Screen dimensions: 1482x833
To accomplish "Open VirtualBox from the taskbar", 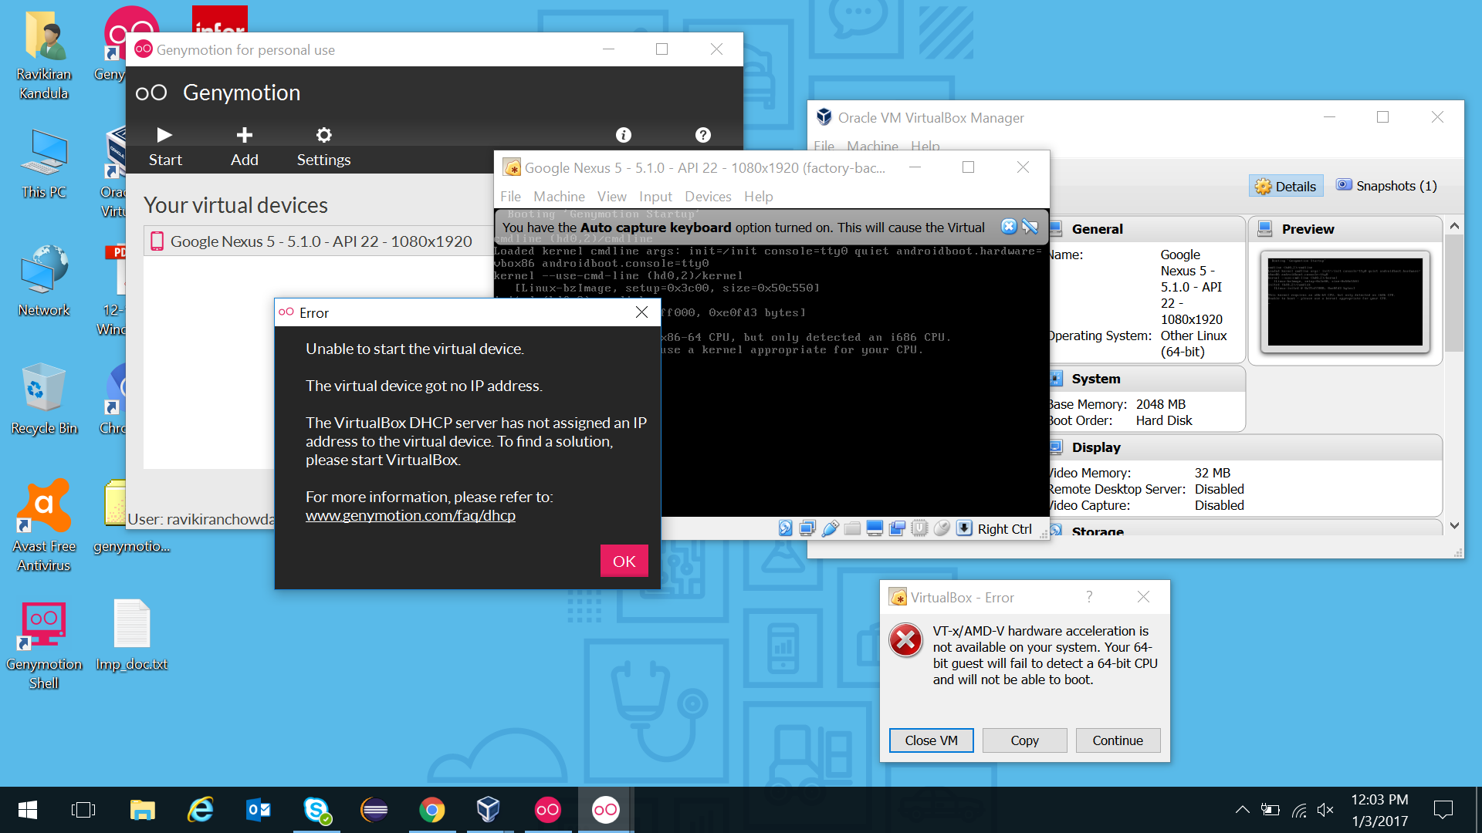I will [x=489, y=810].
